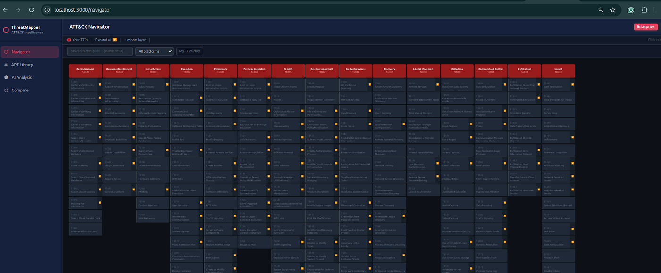Open the Navigator sidebar item
The image size is (661, 273).
(30, 52)
